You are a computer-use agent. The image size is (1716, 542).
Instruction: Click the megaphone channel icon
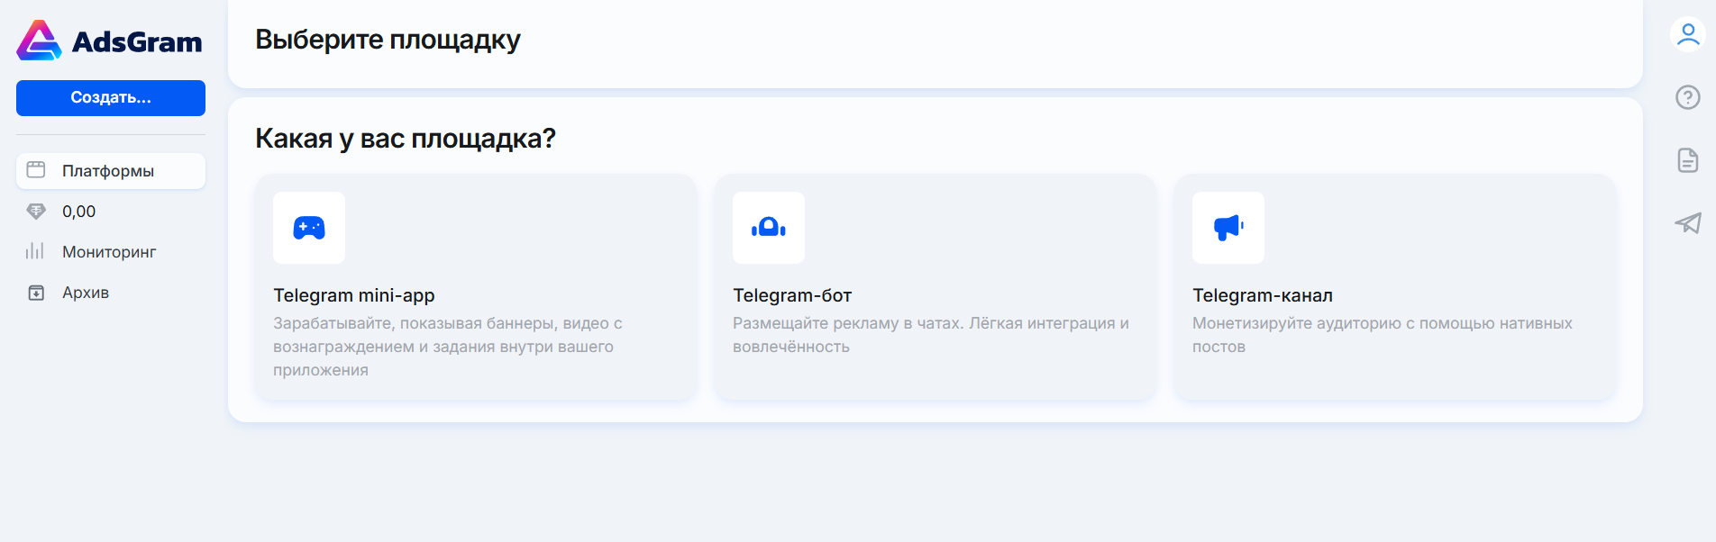1228,228
